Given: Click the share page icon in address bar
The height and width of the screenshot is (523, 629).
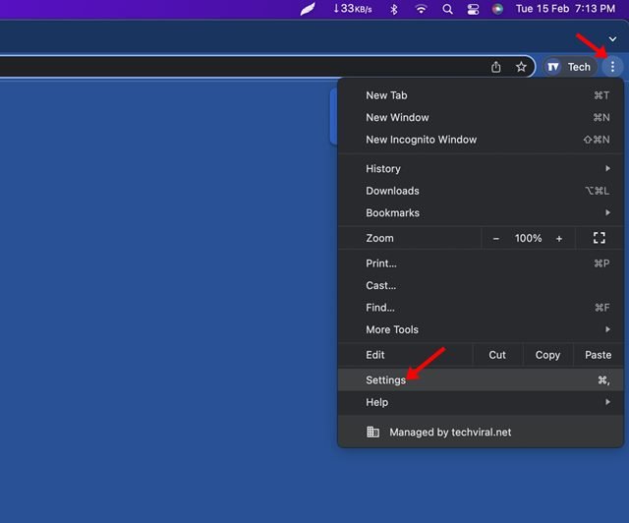Looking at the screenshot, I should tap(496, 67).
